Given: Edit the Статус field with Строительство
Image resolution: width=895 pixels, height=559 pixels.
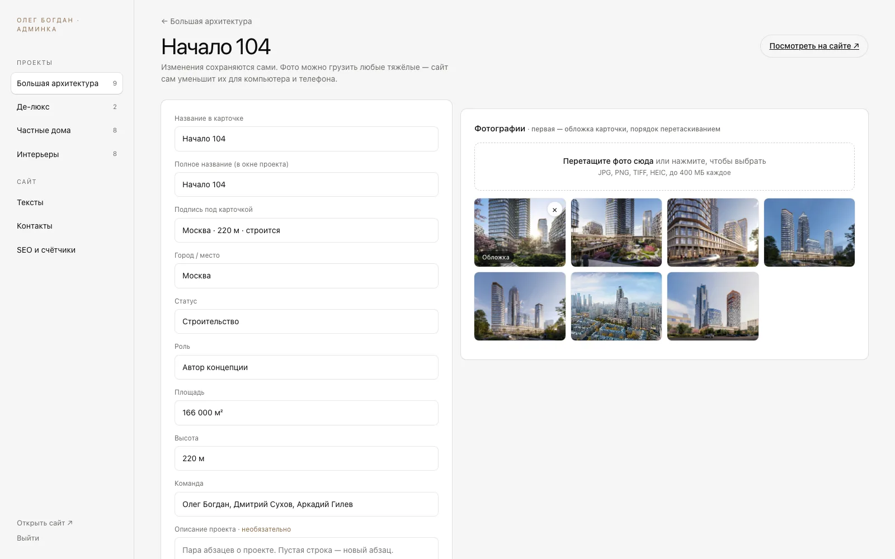Looking at the screenshot, I should pyautogui.click(x=307, y=321).
